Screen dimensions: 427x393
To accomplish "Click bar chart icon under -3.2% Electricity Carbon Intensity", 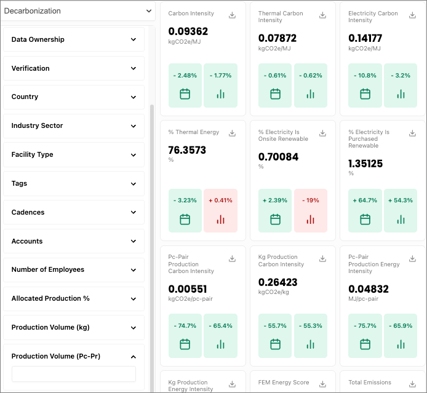I will (x=401, y=94).
